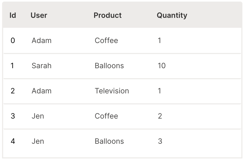
Task: Select the Id cell showing 4
Action: [x=13, y=141]
